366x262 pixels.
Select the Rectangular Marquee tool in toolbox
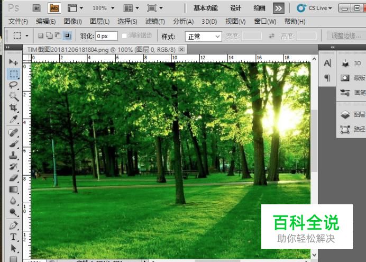coord(14,74)
